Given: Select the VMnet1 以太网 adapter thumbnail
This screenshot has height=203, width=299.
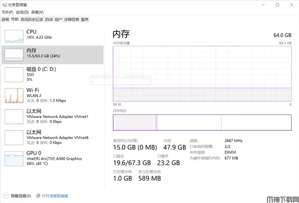Looking at the screenshot, I should coord(13,116).
